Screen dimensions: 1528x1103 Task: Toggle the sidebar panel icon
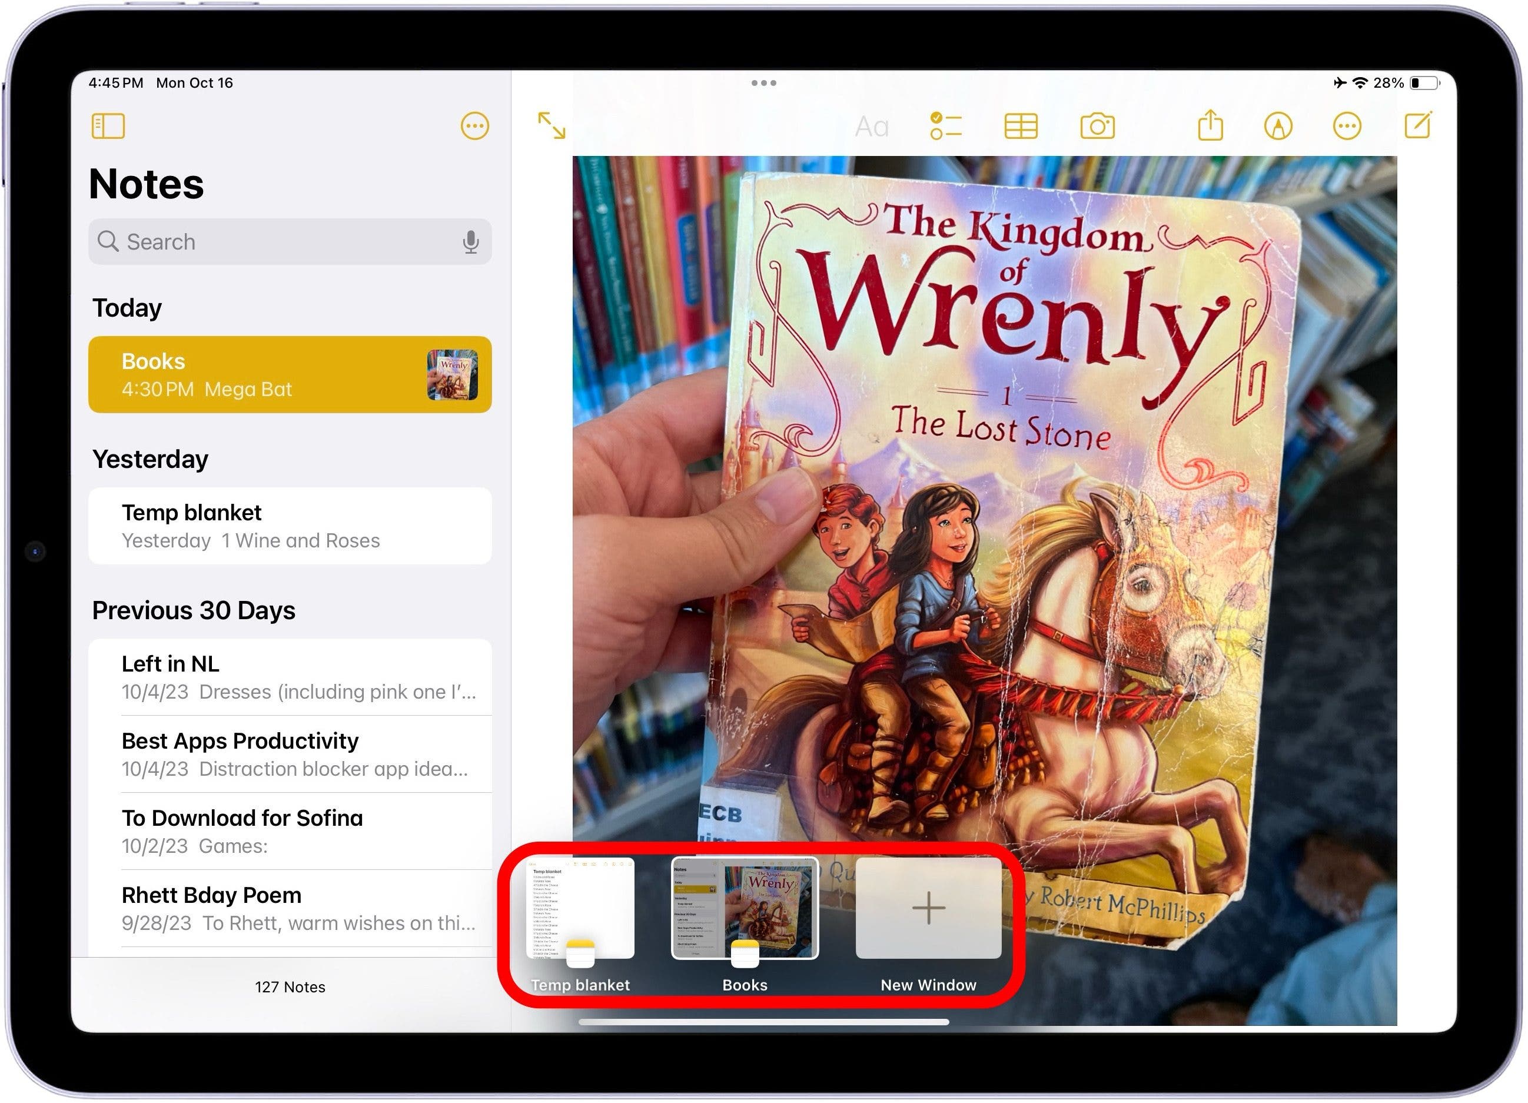click(108, 126)
